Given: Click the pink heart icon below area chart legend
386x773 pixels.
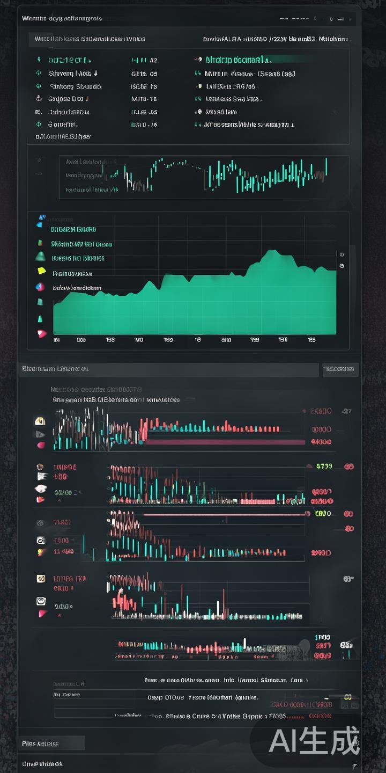Looking at the screenshot, I should 41,333.
